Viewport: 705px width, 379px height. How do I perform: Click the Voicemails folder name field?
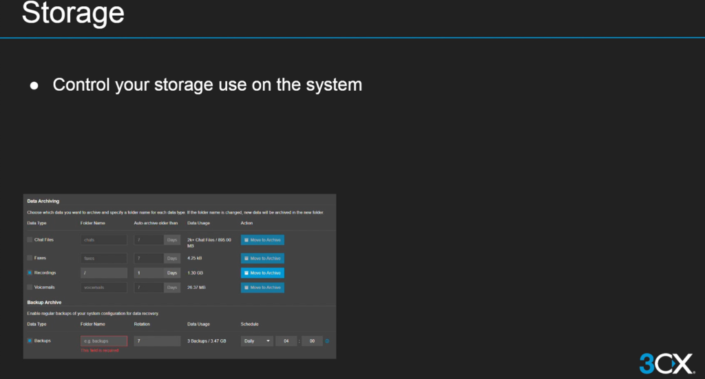104,288
